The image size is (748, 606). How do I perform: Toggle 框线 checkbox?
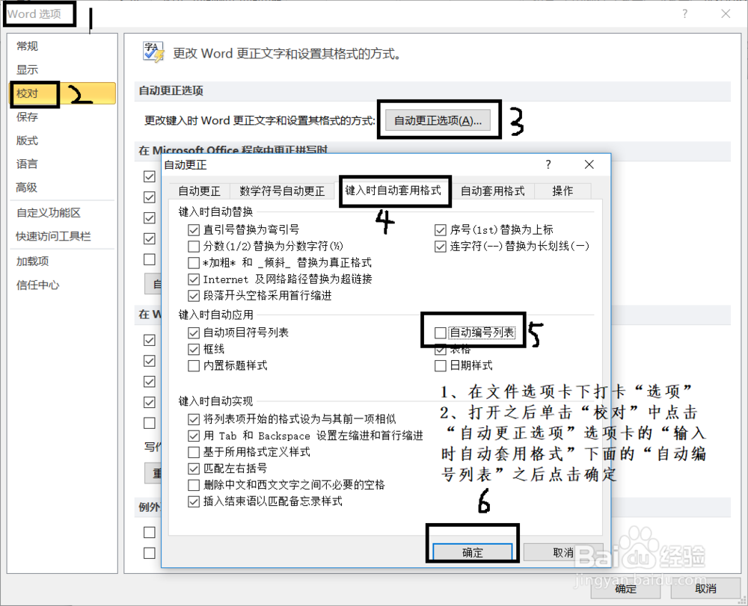coord(193,349)
